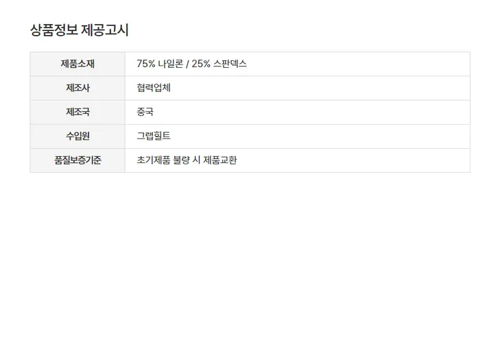Click the 그랩힐트 importer value
The image size is (494, 353).
154,136
